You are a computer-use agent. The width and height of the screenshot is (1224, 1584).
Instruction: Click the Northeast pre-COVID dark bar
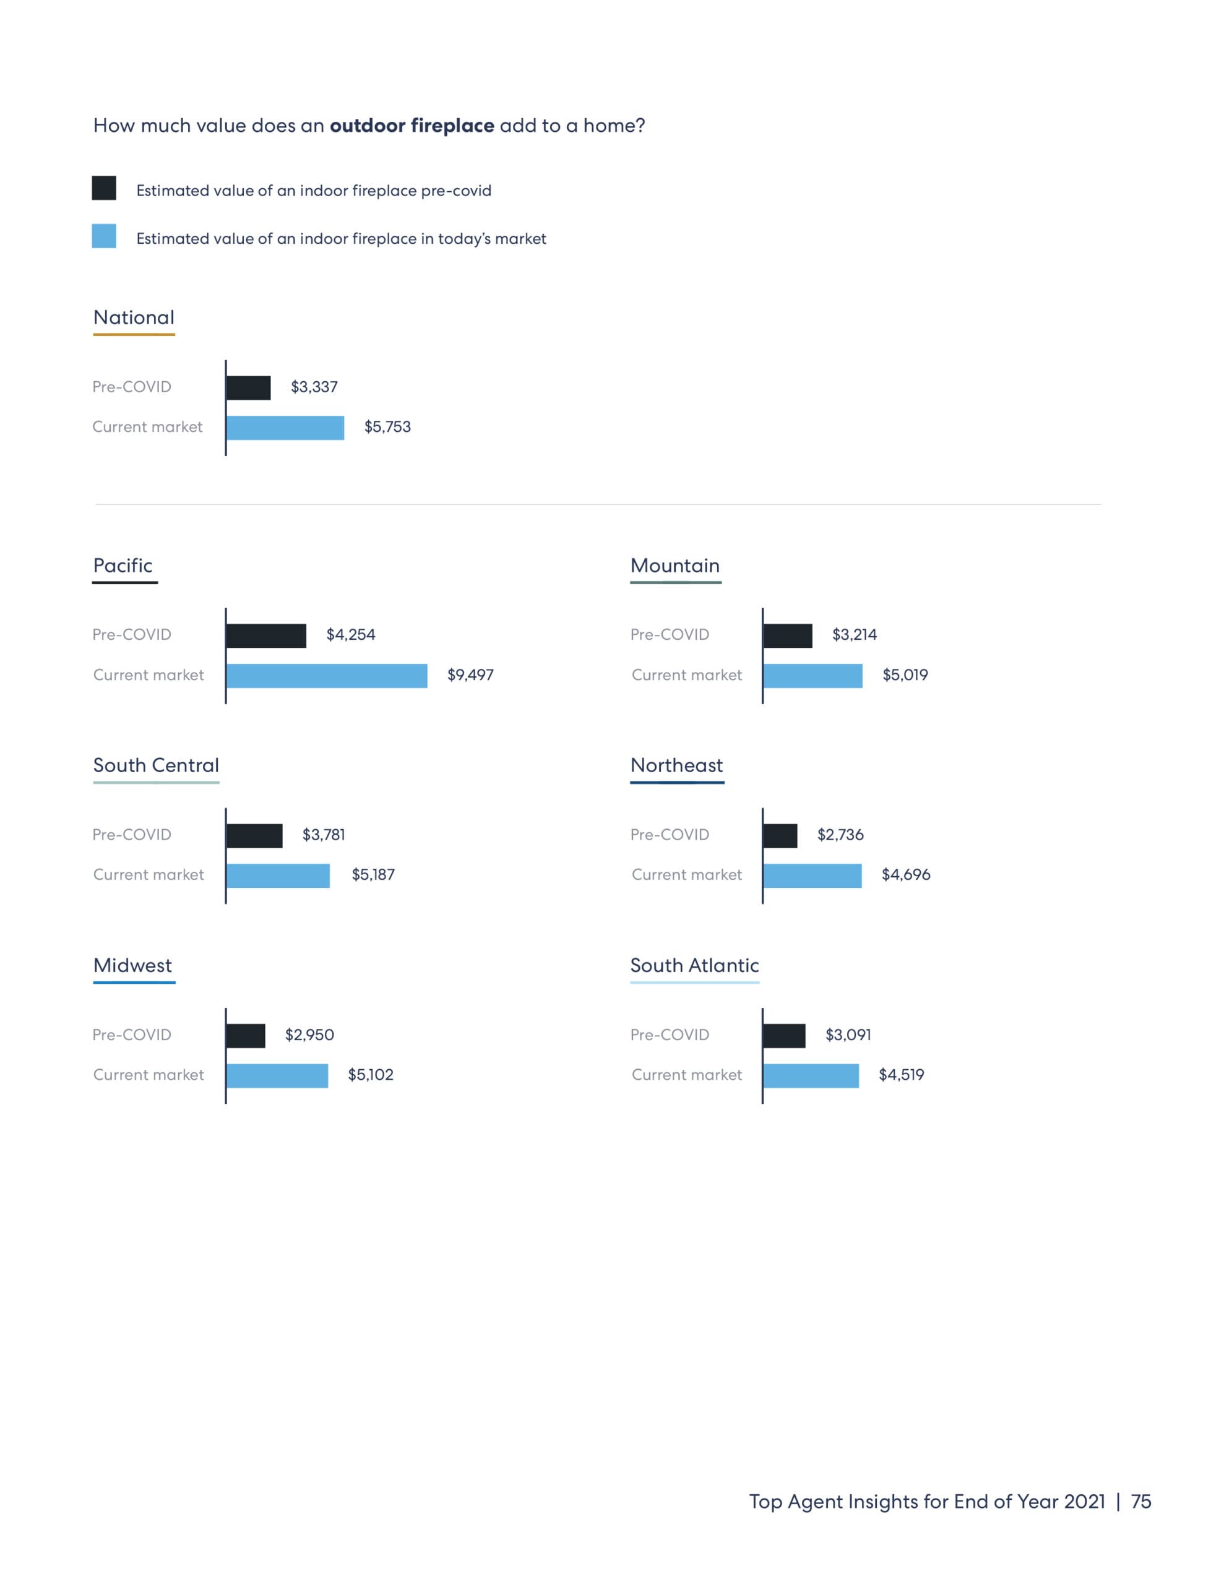(780, 835)
